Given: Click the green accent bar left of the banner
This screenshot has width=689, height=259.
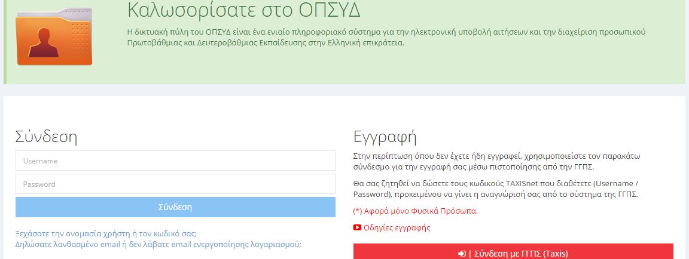Looking at the screenshot, I should (x=5, y=42).
